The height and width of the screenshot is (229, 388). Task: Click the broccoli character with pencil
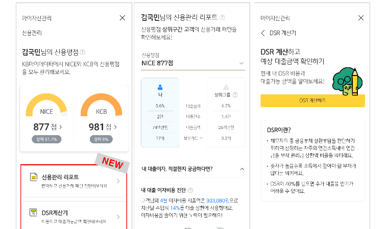tap(348, 82)
